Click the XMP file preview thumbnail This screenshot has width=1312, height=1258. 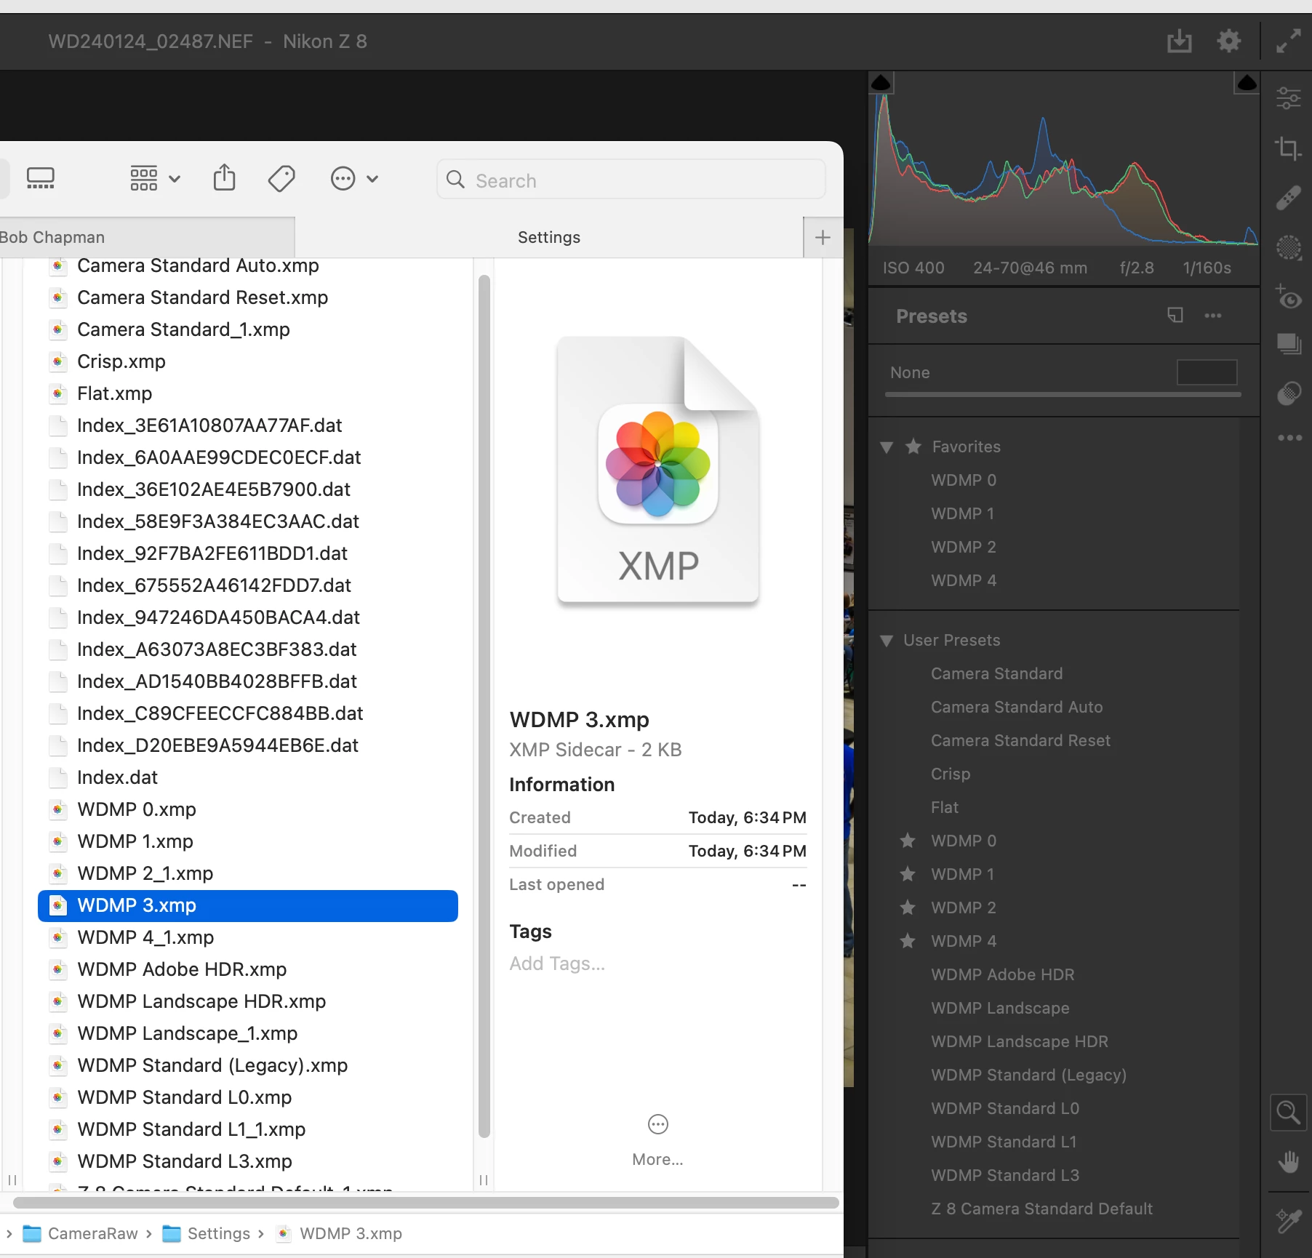(658, 470)
